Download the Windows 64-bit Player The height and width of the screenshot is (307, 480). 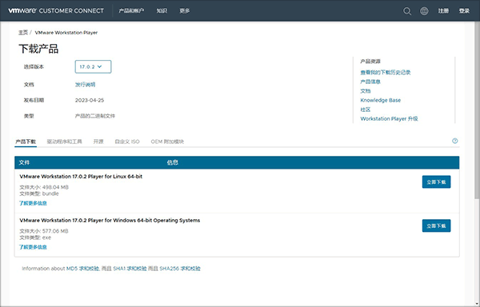(436, 225)
